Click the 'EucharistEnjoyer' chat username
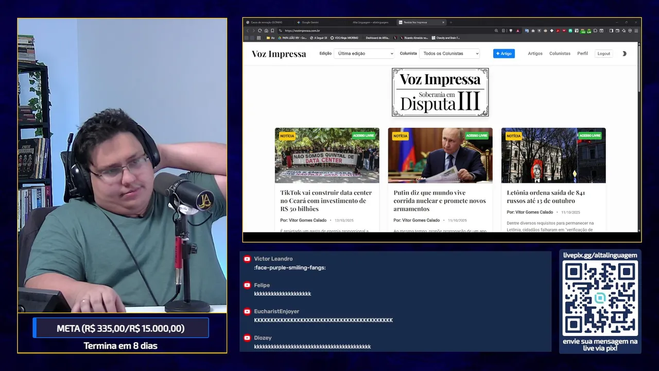Image resolution: width=659 pixels, height=371 pixels. coord(276,311)
